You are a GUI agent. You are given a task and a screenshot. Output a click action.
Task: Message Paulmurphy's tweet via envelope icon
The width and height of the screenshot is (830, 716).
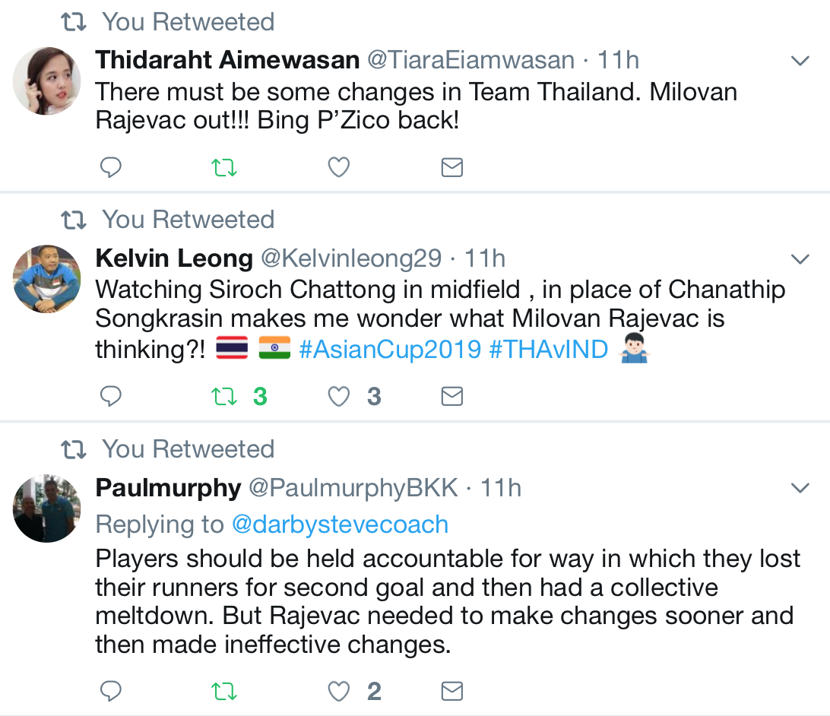coord(451,691)
